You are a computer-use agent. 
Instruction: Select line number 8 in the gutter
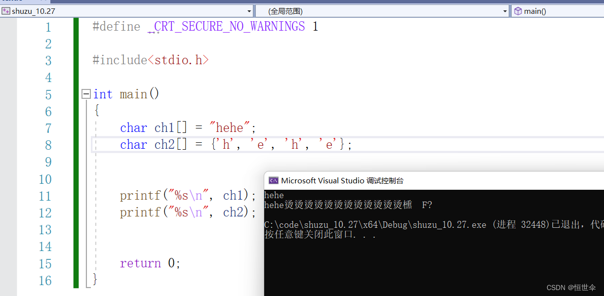[x=48, y=145]
